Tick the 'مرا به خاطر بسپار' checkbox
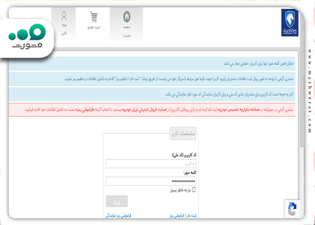The width and height of the screenshot is (315, 225). click(193, 189)
